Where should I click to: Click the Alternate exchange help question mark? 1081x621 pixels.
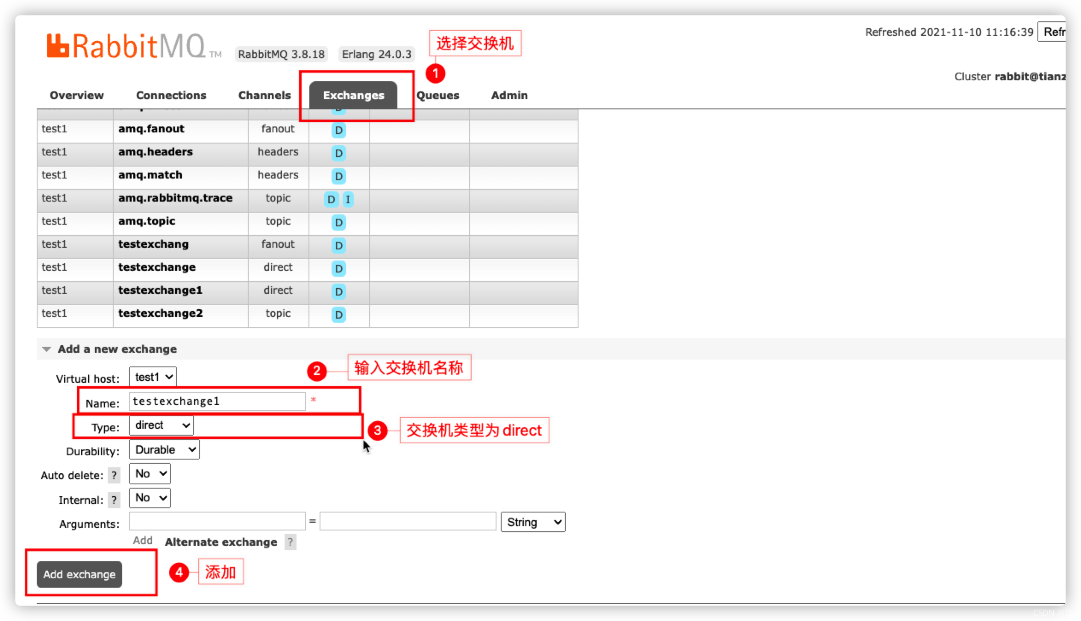pyautogui.click(x=291, y=542)
